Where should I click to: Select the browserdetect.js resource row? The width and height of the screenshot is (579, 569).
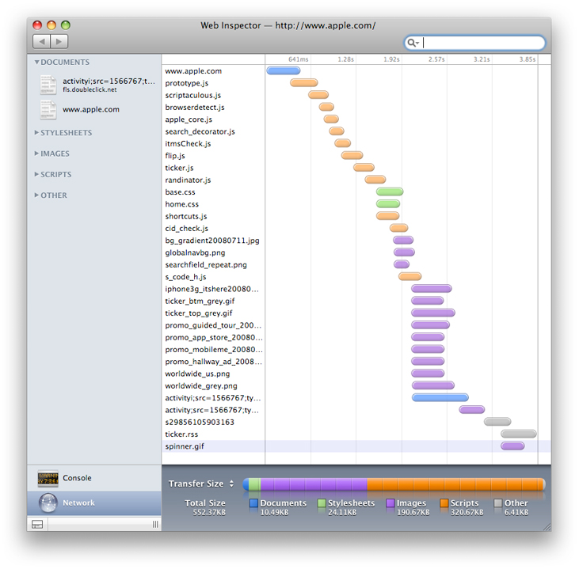356,107
